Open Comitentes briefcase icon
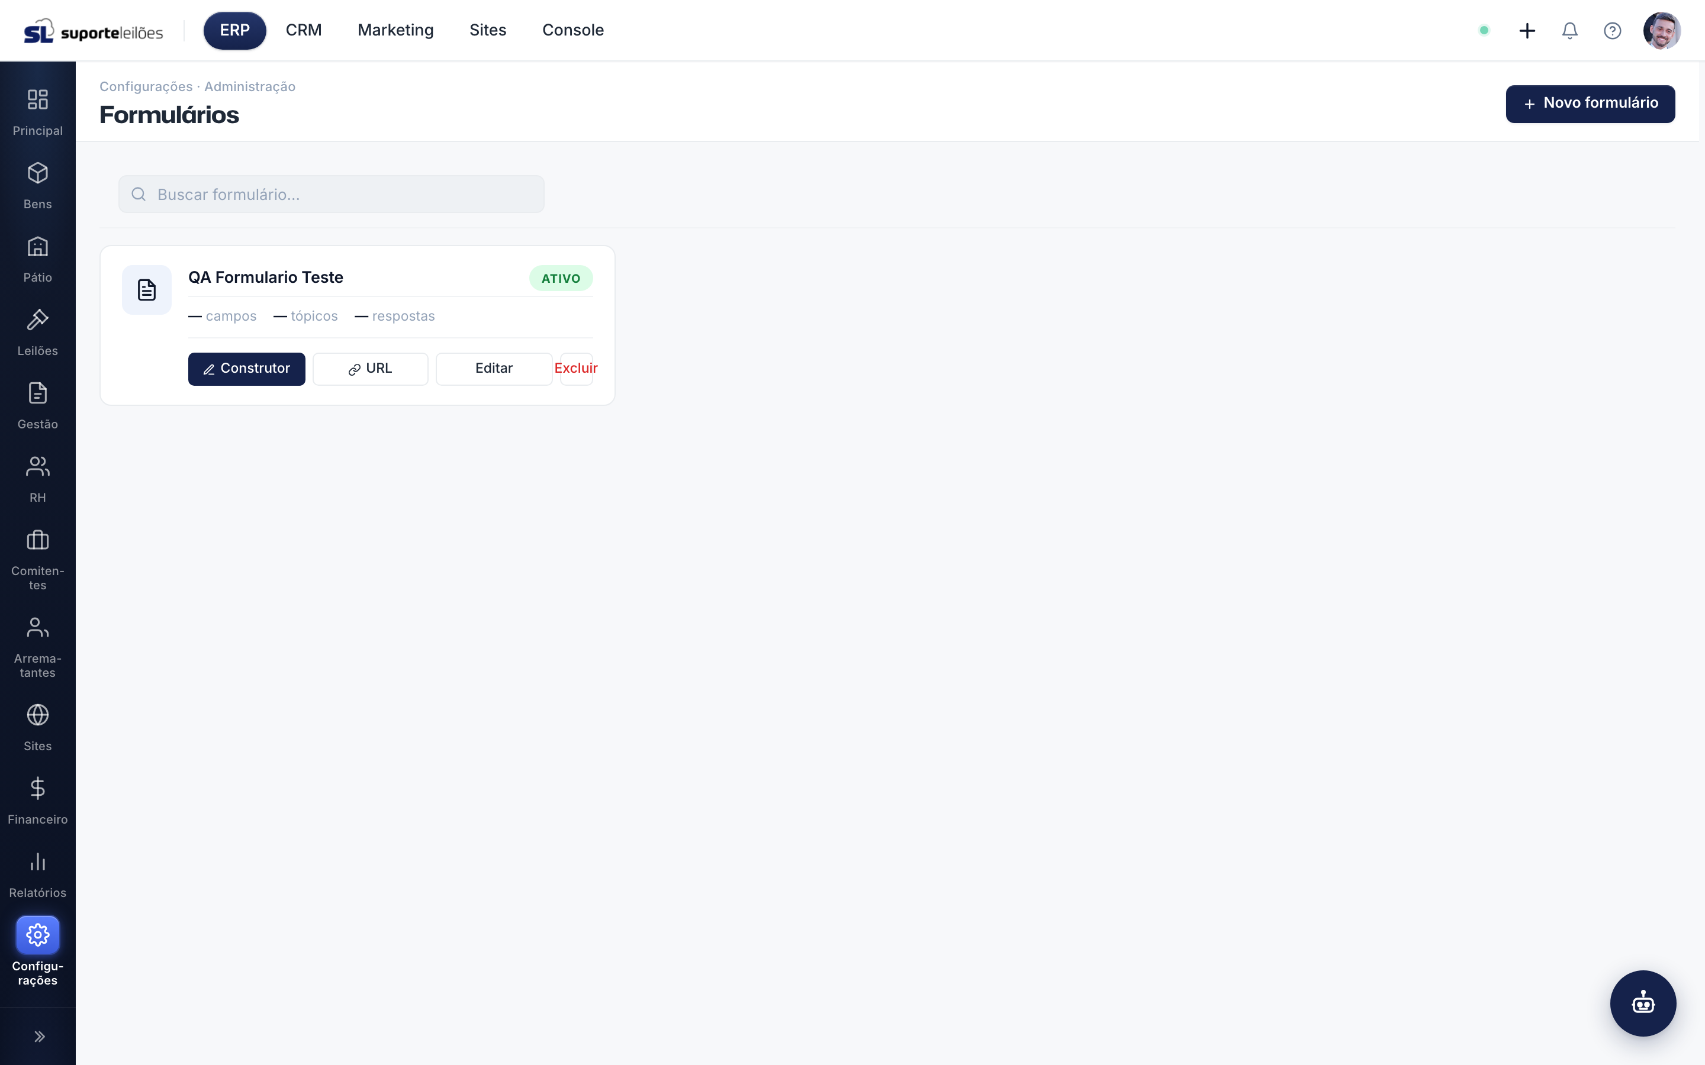 tap(37, 540)
